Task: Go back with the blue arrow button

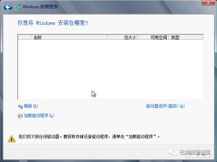Action: tap(8, 7)
